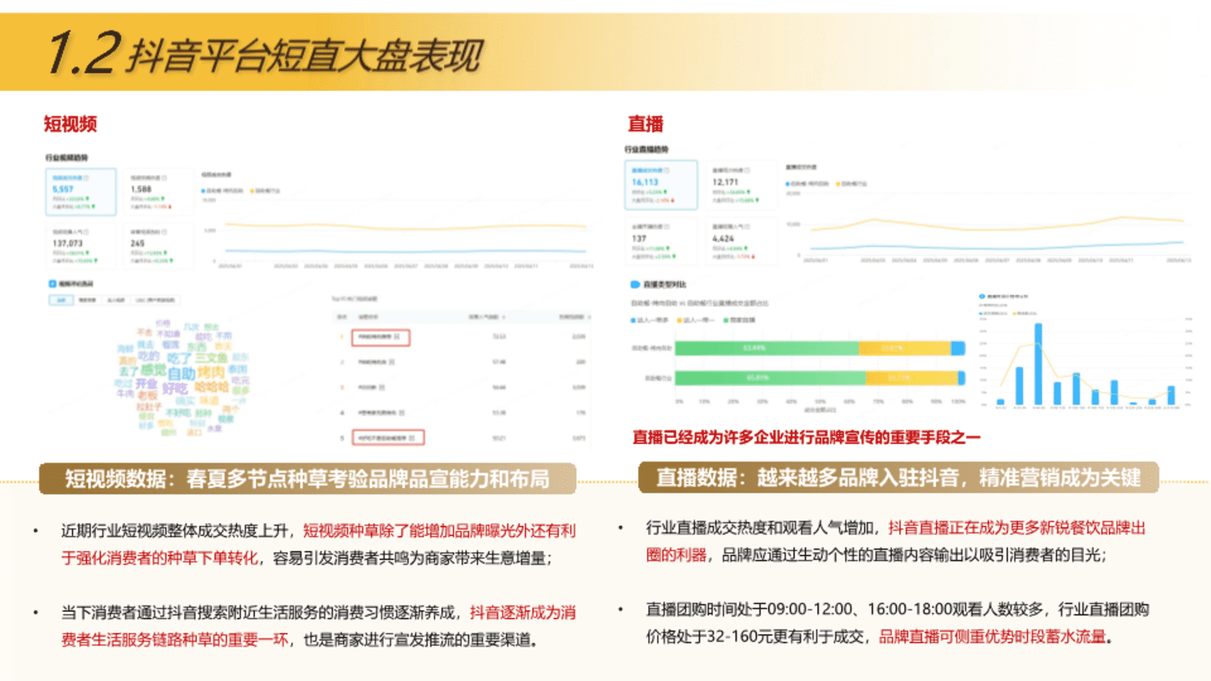Viewport: 1211px width, 681px height.
Task: Click the slide title 1.2 抖音平台短直大盘表现
Action: 265,53
